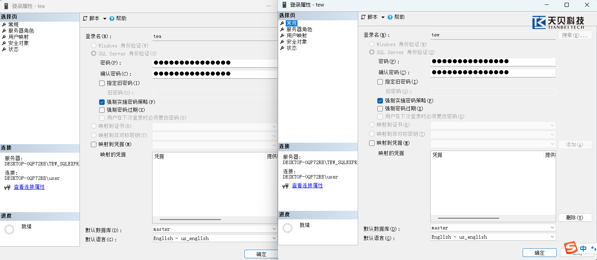Open 默认语言 dropdown in the tea window
This screenshot has width=597, height=260.
(x=274, y=238)
